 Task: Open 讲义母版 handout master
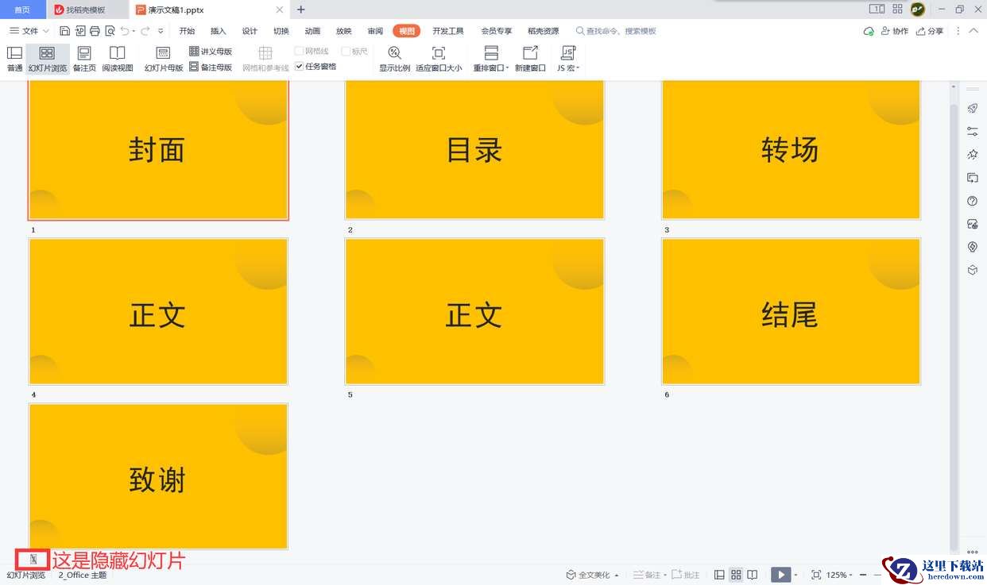pyautogui.click(x=211, y=52)
